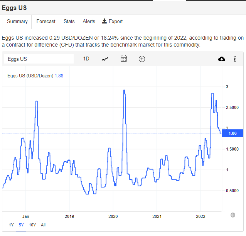Click the chart type line icon

[105, 59]
